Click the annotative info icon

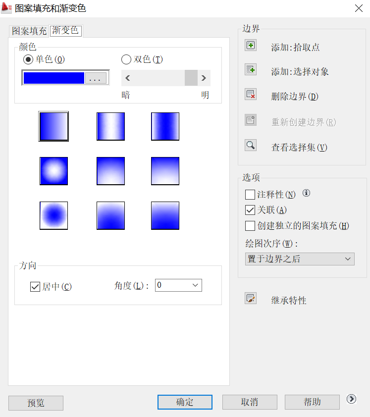point(306,193)
